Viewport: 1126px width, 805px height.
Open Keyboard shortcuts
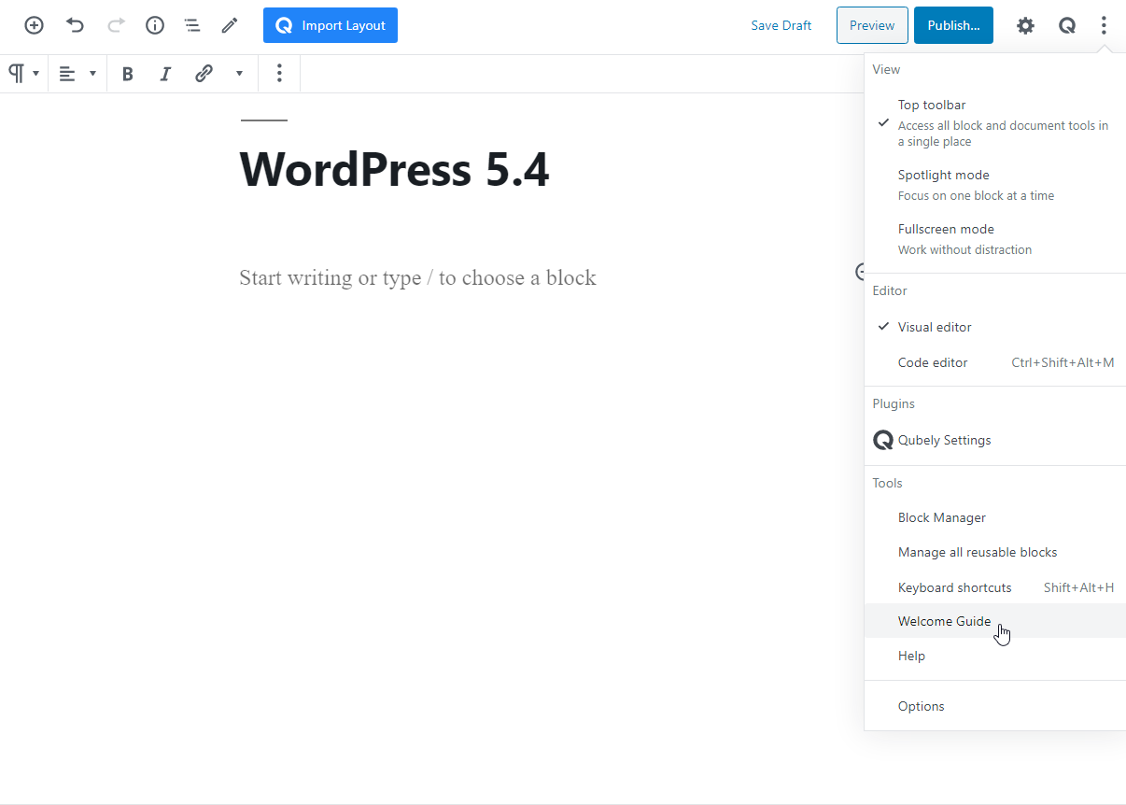[995, 587]
